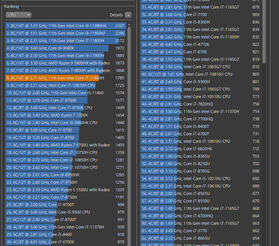Select rank 37 Core i7-6700 row
This screenshot has height=246, width=279.
[x=201, y=52]
